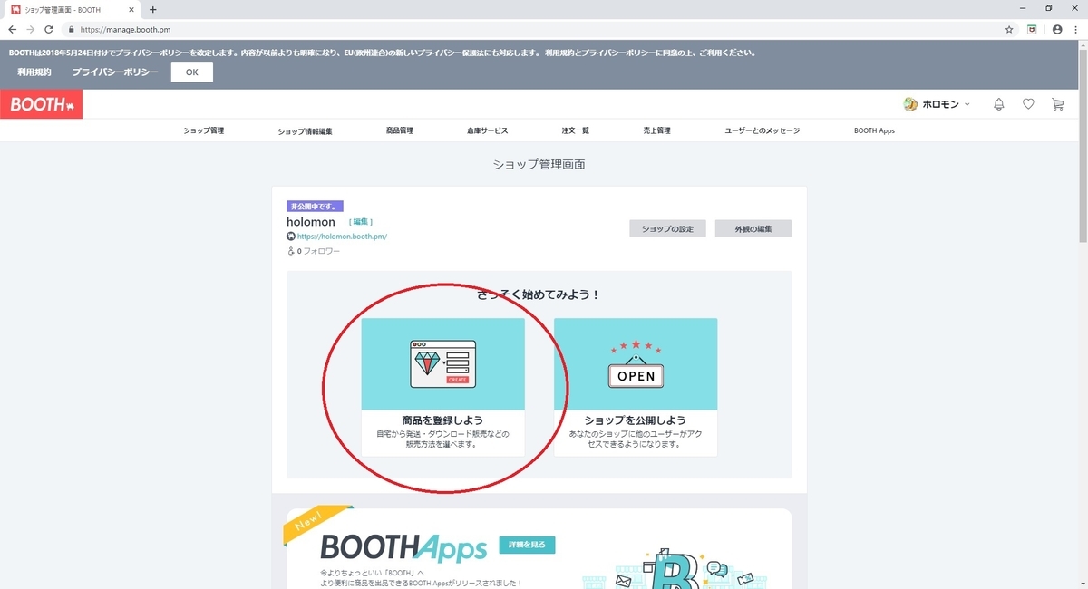Open ユーザーとのメッセージ menu
The image size is (1088, 589).
point(763,130)
